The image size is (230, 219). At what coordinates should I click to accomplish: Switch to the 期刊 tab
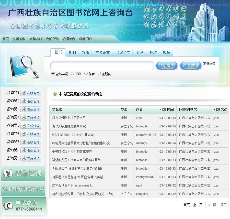tap(72, 53)
